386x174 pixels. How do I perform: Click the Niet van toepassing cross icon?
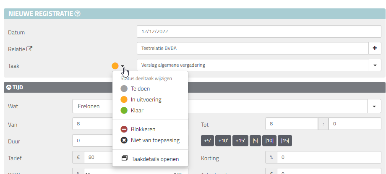124,140
